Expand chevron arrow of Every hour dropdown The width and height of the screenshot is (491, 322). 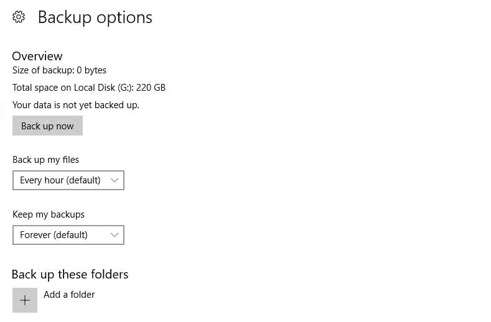[115, 180]
